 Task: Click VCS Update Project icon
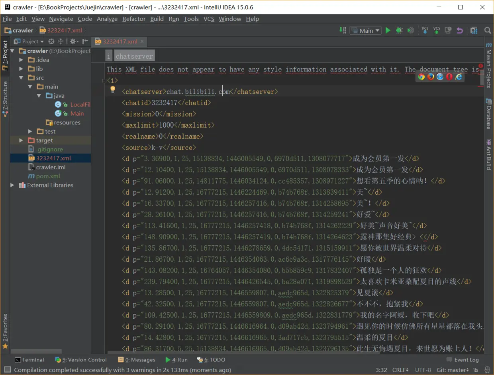pyautogui.click(x=425, y=30)
